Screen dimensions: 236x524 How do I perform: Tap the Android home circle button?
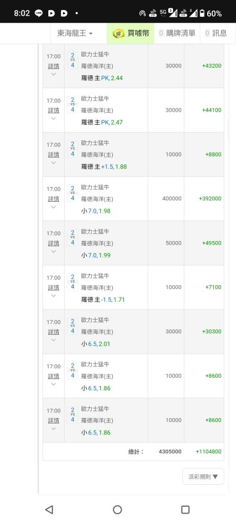[117, 509]
